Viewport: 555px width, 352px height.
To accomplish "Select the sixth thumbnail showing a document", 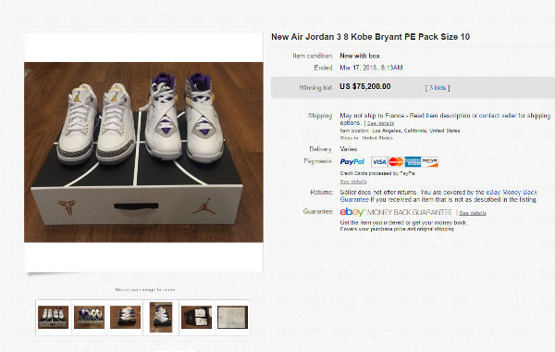I will click(232, 317).
